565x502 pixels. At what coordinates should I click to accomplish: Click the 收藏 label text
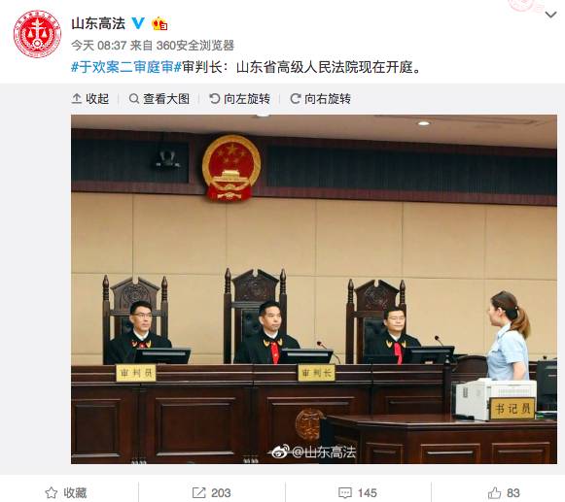75,492
